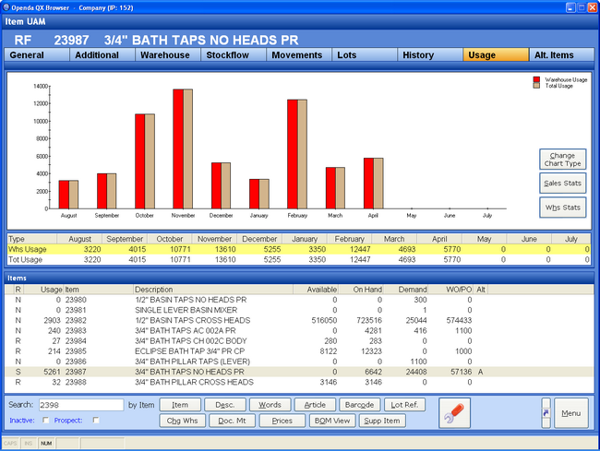Select item row 23984 BATH TAPS CH 002C BODY
Image resolution: width=600 pixels, height=451 pixels.
coord(299,341)
